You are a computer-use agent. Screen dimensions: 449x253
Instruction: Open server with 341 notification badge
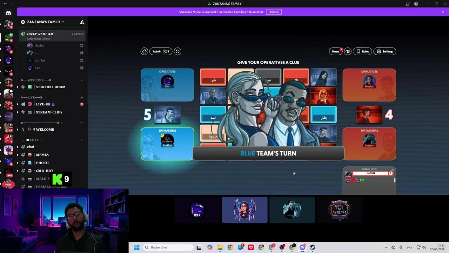pyautogui.click(x=8, y=172)
